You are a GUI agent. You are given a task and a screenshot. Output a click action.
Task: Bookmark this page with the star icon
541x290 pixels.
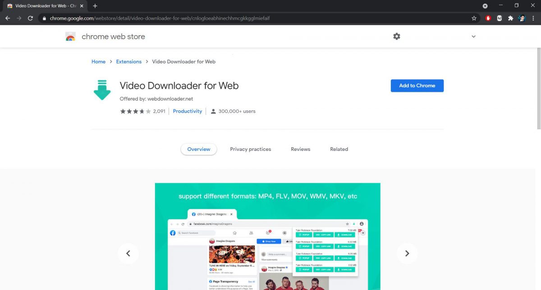474,18
